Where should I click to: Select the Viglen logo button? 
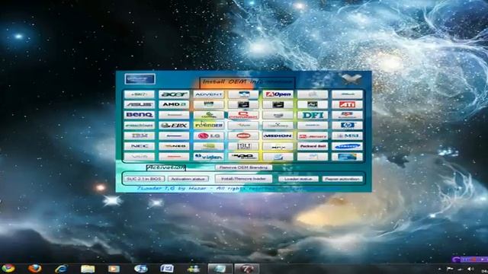(x=208, y=157)
